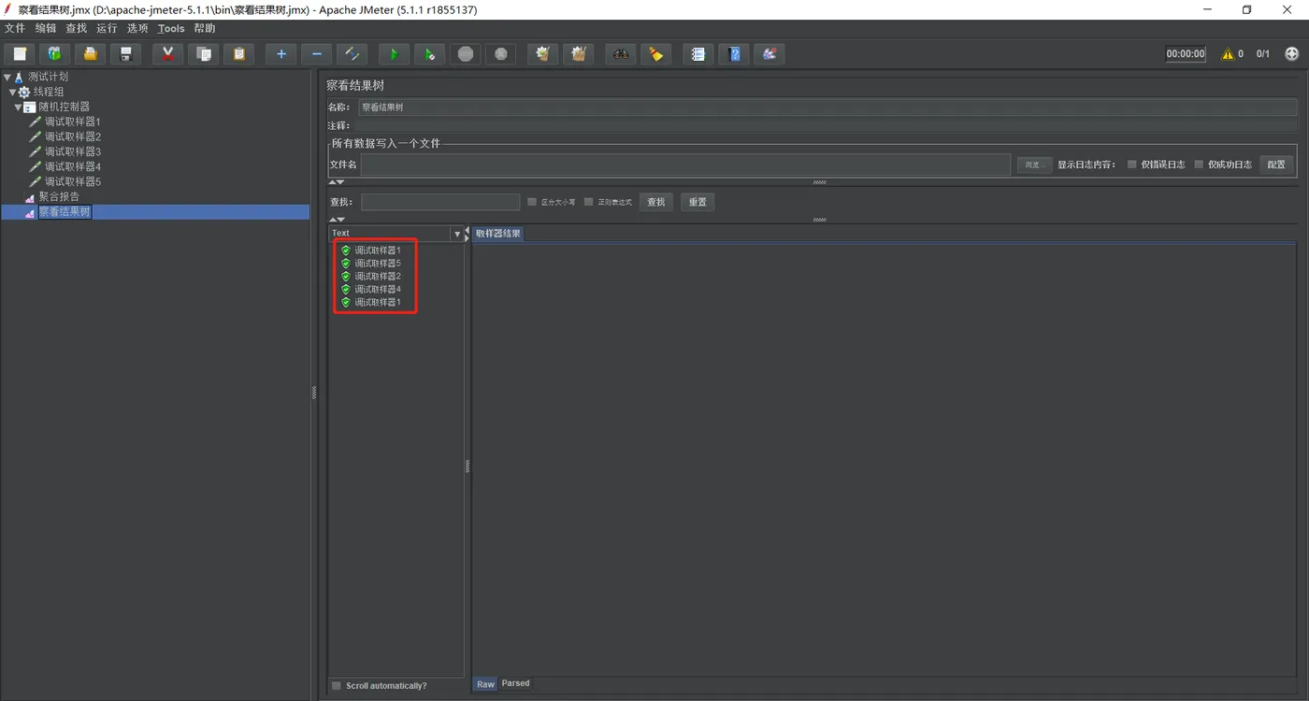Viewport: 1309px width, 701px height.
Task: Open the 帮助 menu
Action: point(205,29)
